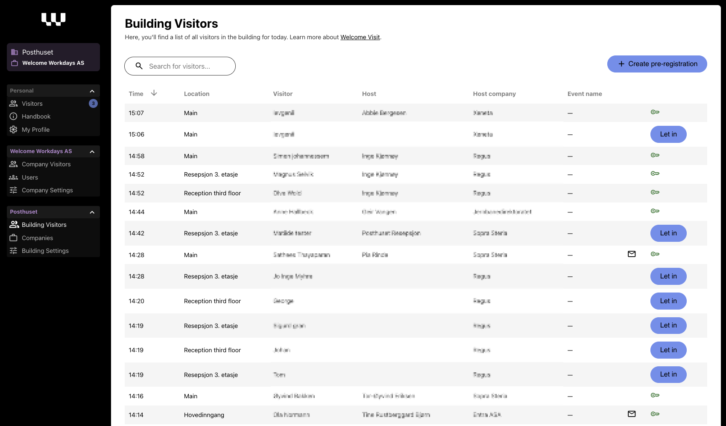Open the Posthuset building selector card

point(53,57)
